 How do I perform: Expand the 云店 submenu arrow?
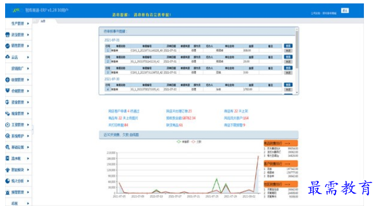tap(28, 57)
